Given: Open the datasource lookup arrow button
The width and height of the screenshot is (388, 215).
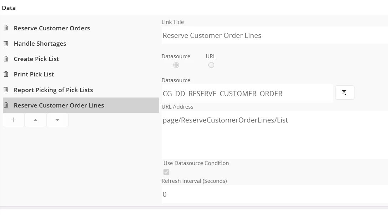Looking at the screenshot, I should (344, 92).
